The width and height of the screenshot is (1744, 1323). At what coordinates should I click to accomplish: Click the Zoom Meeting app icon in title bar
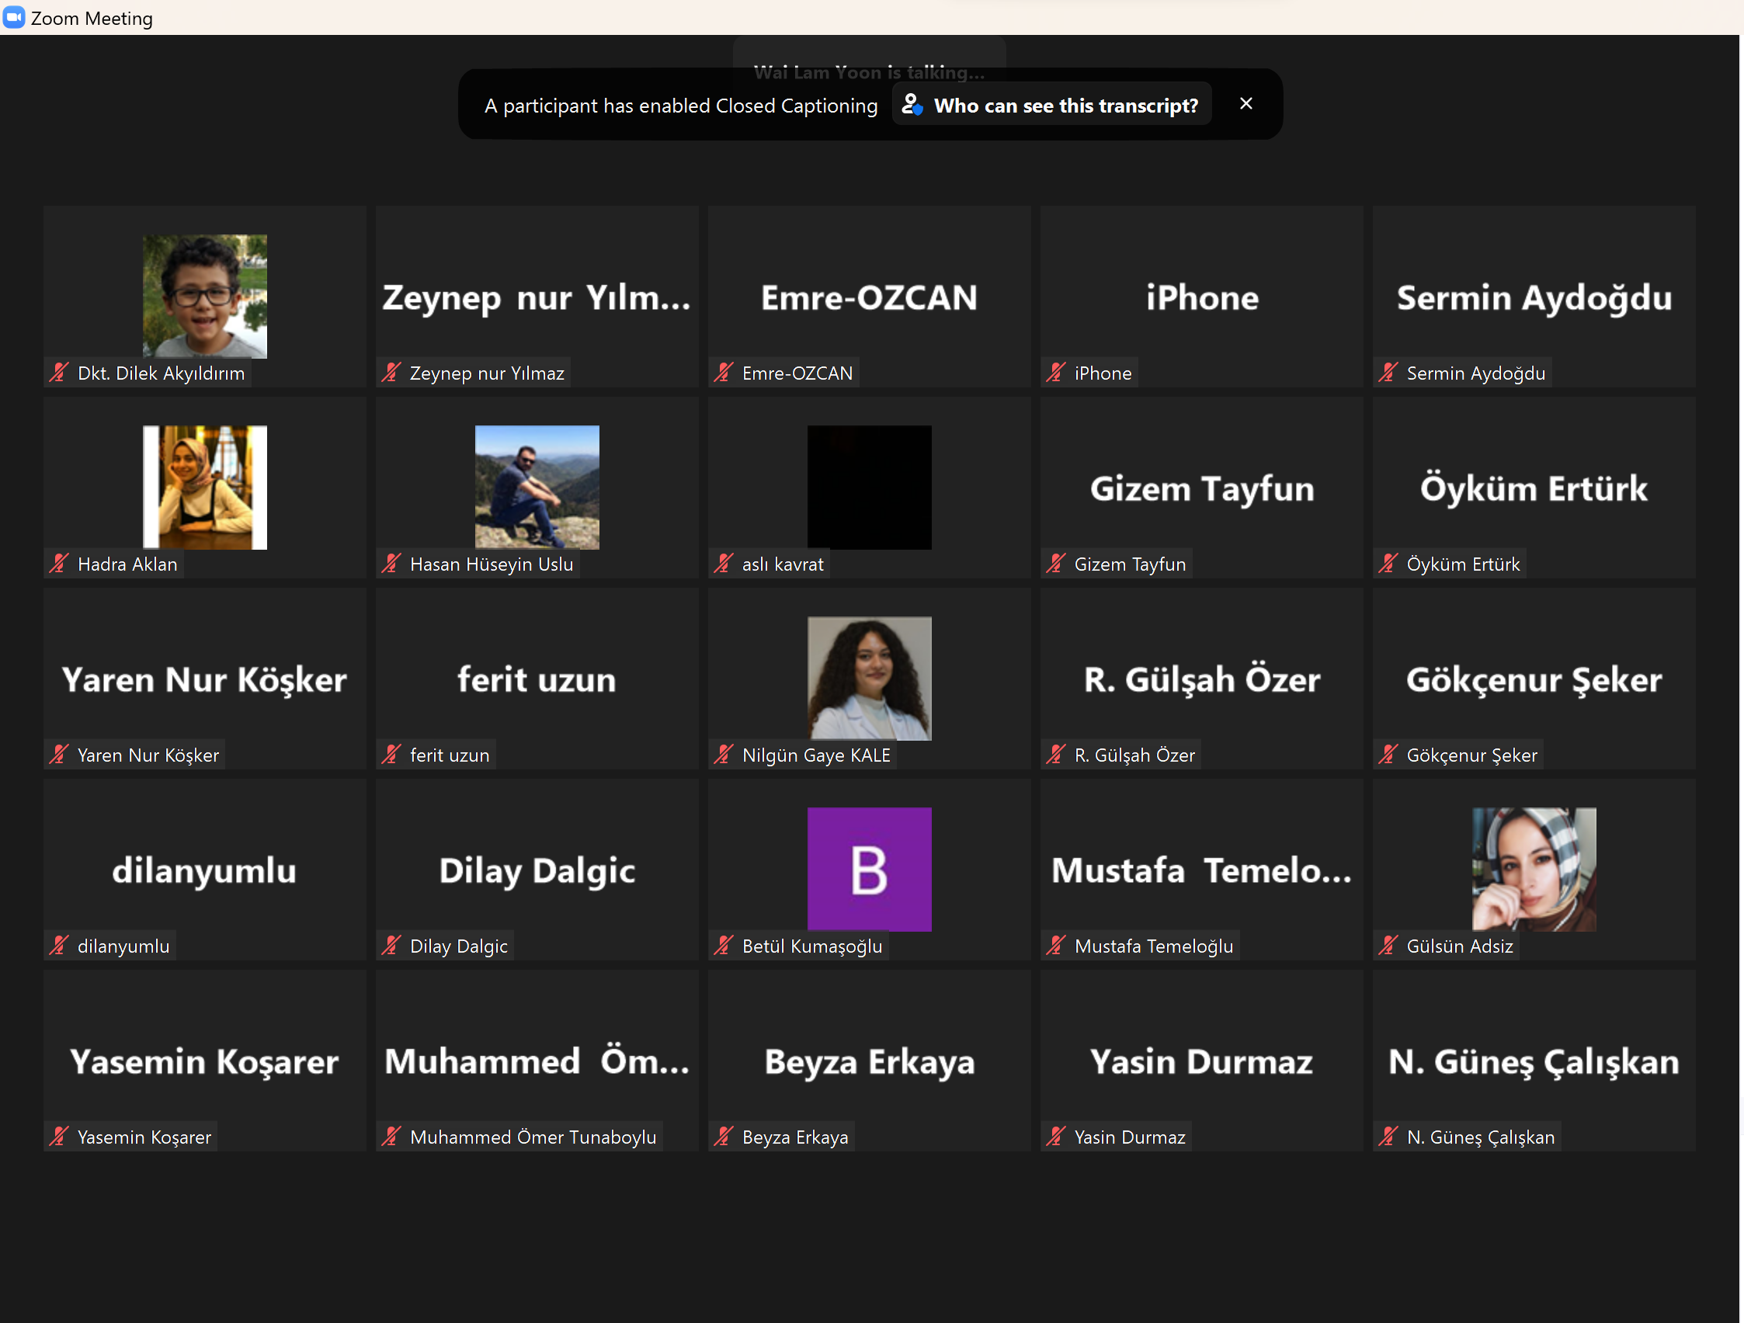click(13, 17)
